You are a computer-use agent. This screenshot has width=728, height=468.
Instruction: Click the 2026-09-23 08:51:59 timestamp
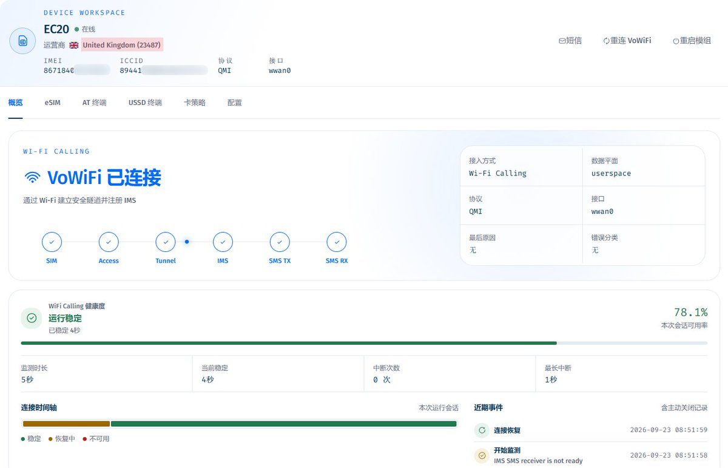pyautogui.click(x=669, y=430)
